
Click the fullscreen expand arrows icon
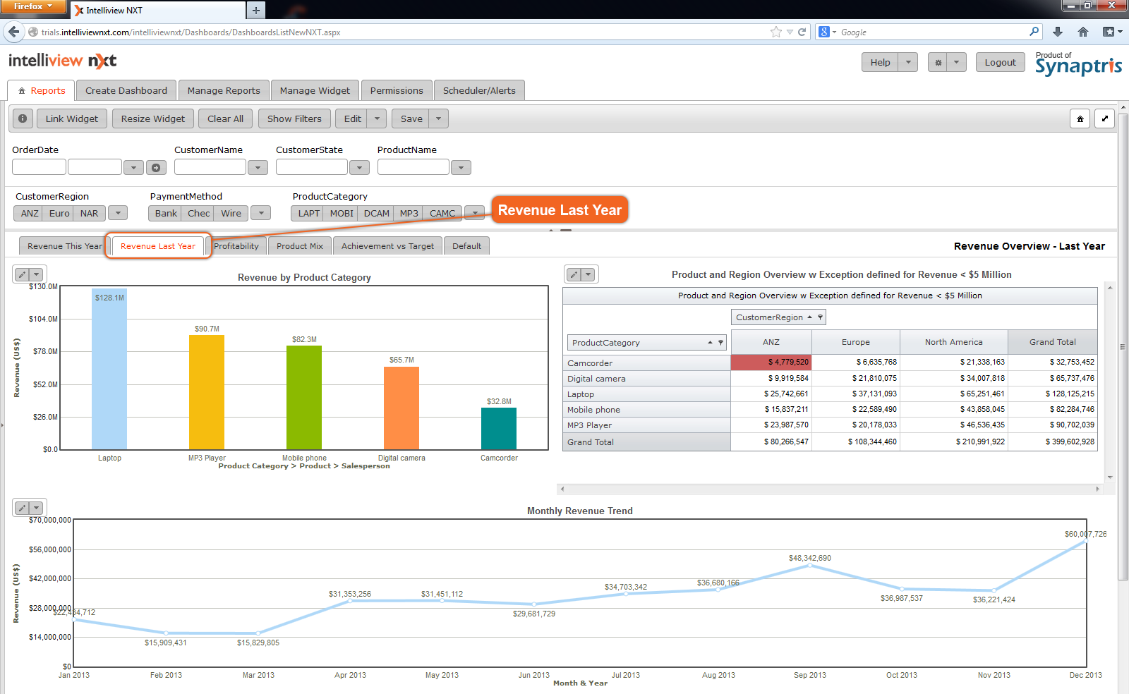(1105, 118)
